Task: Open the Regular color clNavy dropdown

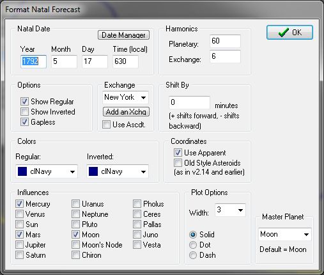Action: click(47, 171)
